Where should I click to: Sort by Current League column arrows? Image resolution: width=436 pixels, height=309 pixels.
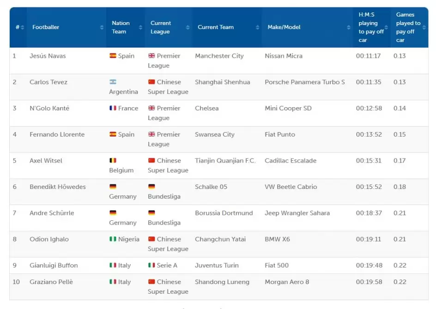pos(188,28)
